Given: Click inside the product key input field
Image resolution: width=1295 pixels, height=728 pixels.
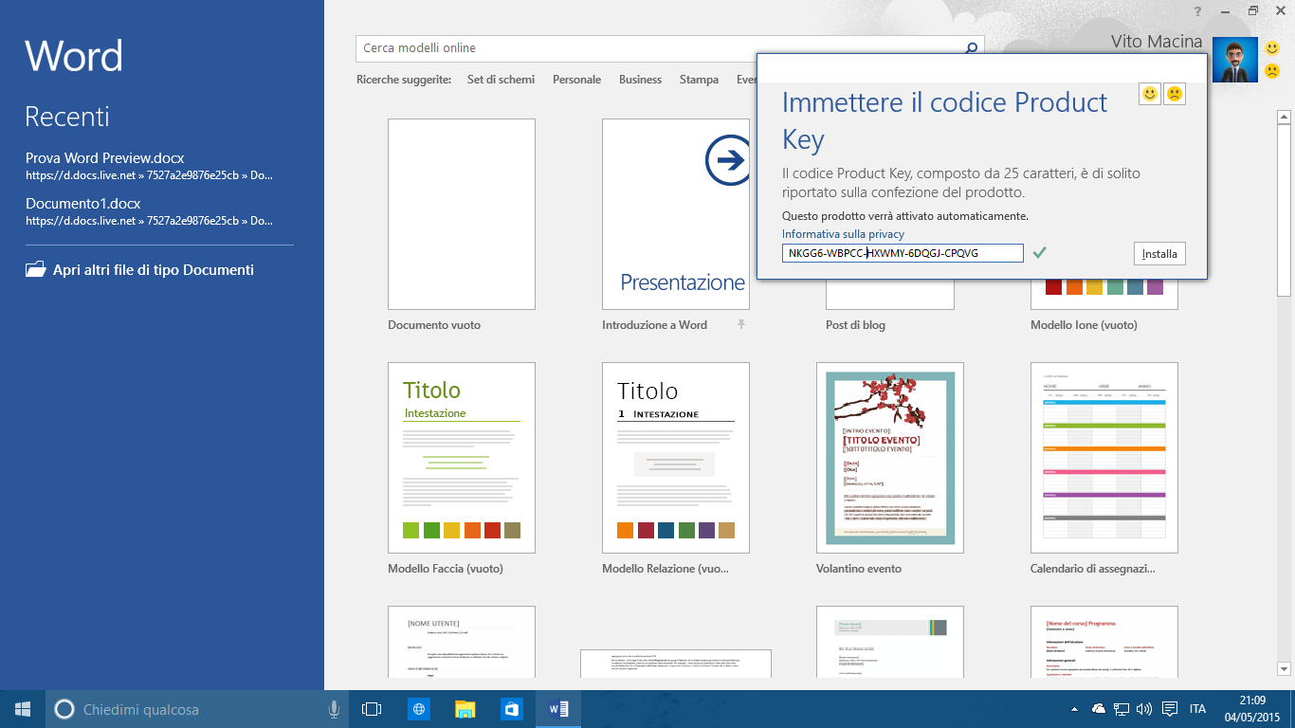Looking at the screenshot, I should pos(903,253).
